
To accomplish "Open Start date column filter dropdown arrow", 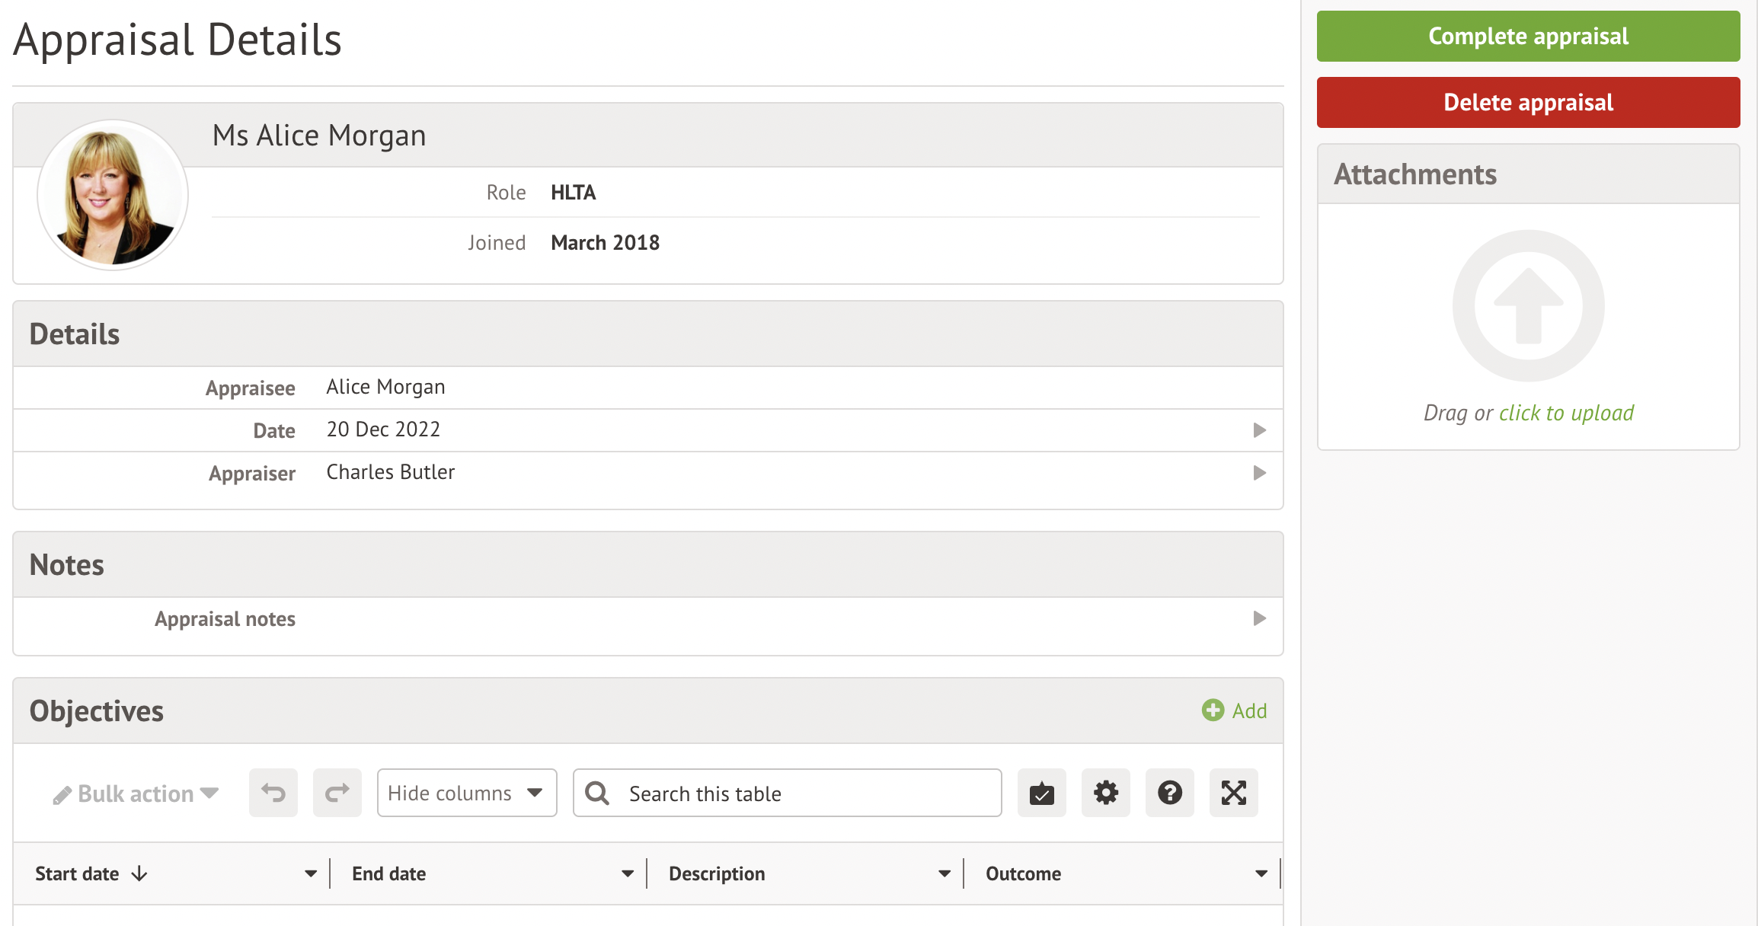I will [310, 873].
